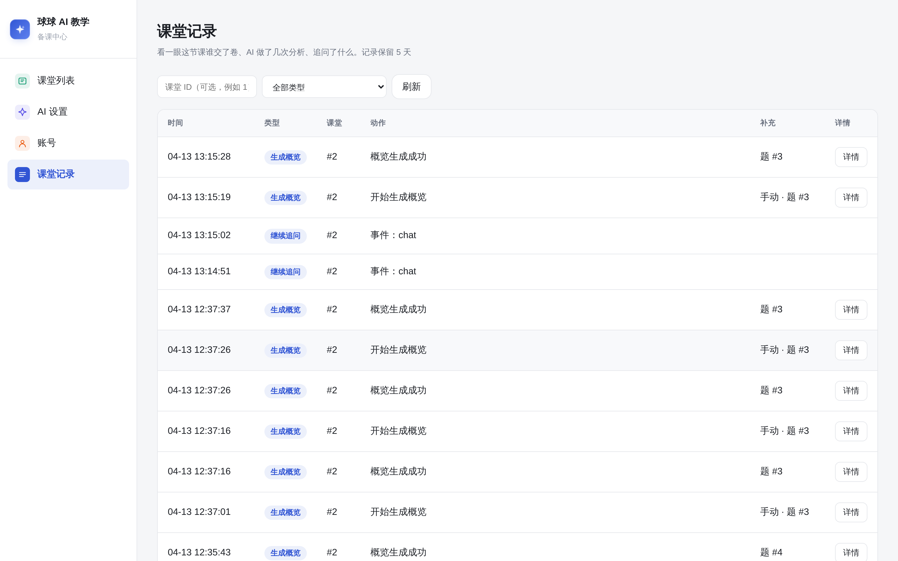Viewport: 898px width, 561px height.
Task: Open 详情 for the 13:15:19 row
Action: tap(851, 197)
